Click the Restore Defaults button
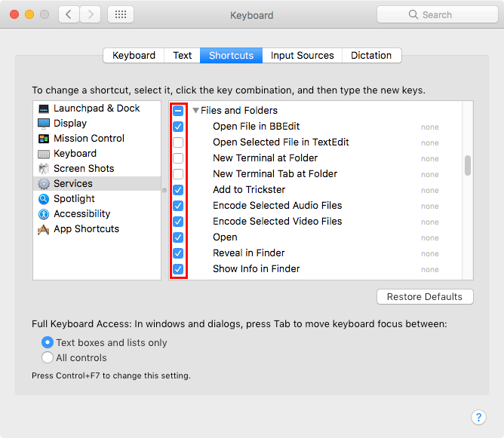504x438 pixels. tap(425, 296)
